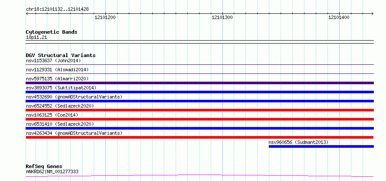This screenshot has width=386, height=181.
Task: Open variant nsv6524552 (Sedlazeck2020) label
Action: [x=60, y=106]
